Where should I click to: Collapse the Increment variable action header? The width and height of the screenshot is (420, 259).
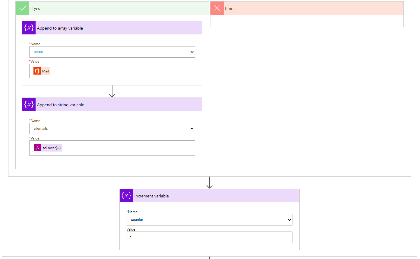215,196
